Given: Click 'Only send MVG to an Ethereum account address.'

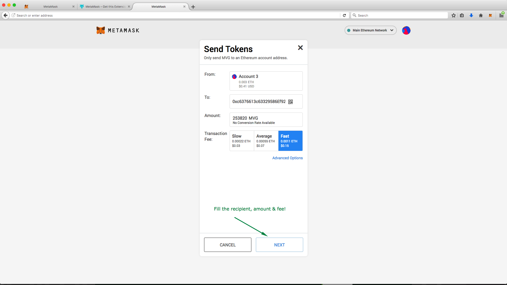Looking at the screenshot, I should [x=246, y=58].
